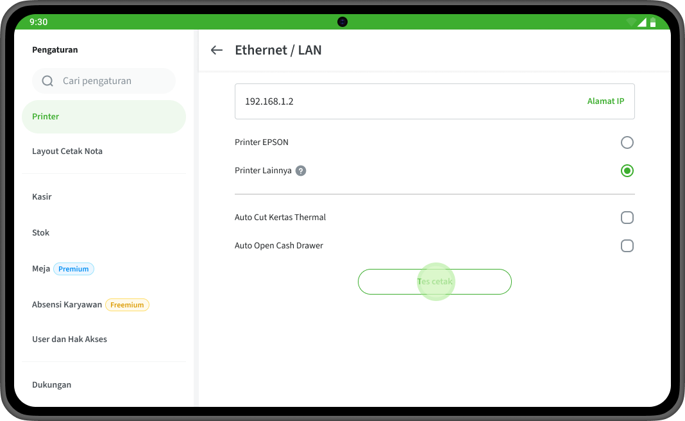The image size is (685, 421).
Task: Select the Printer EPSON radio button
Action: pos(627,142)
